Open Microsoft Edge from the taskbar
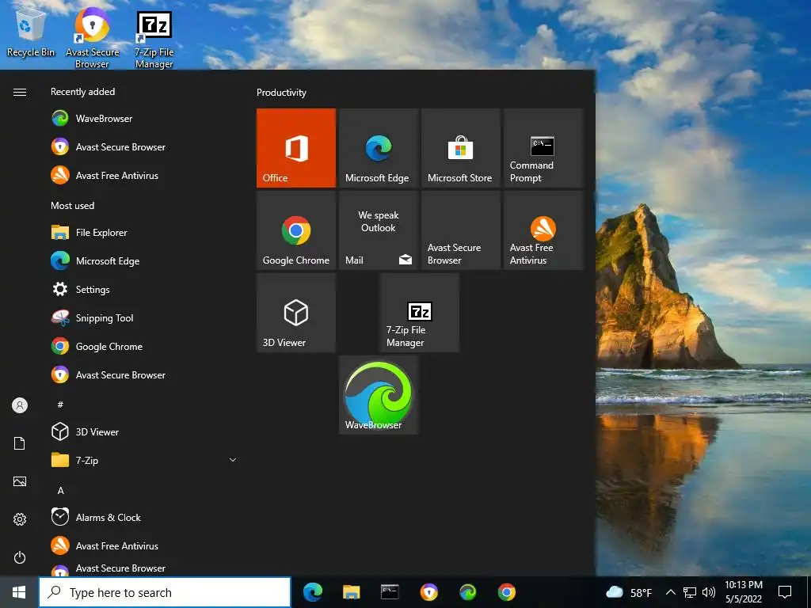The width and height of the screenshot is (811, 608). pyautogui.click(x=312, y=592)
